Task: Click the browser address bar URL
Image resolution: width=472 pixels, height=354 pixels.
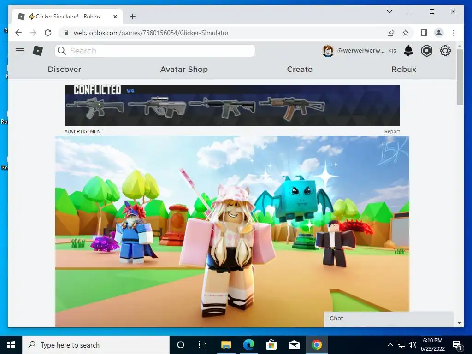Action: click(151, 33)
